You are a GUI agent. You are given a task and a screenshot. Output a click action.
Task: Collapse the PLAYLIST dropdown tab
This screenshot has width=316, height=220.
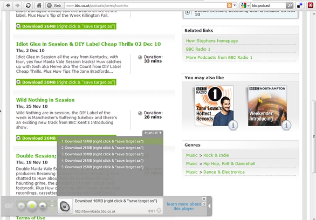(153, 133)
